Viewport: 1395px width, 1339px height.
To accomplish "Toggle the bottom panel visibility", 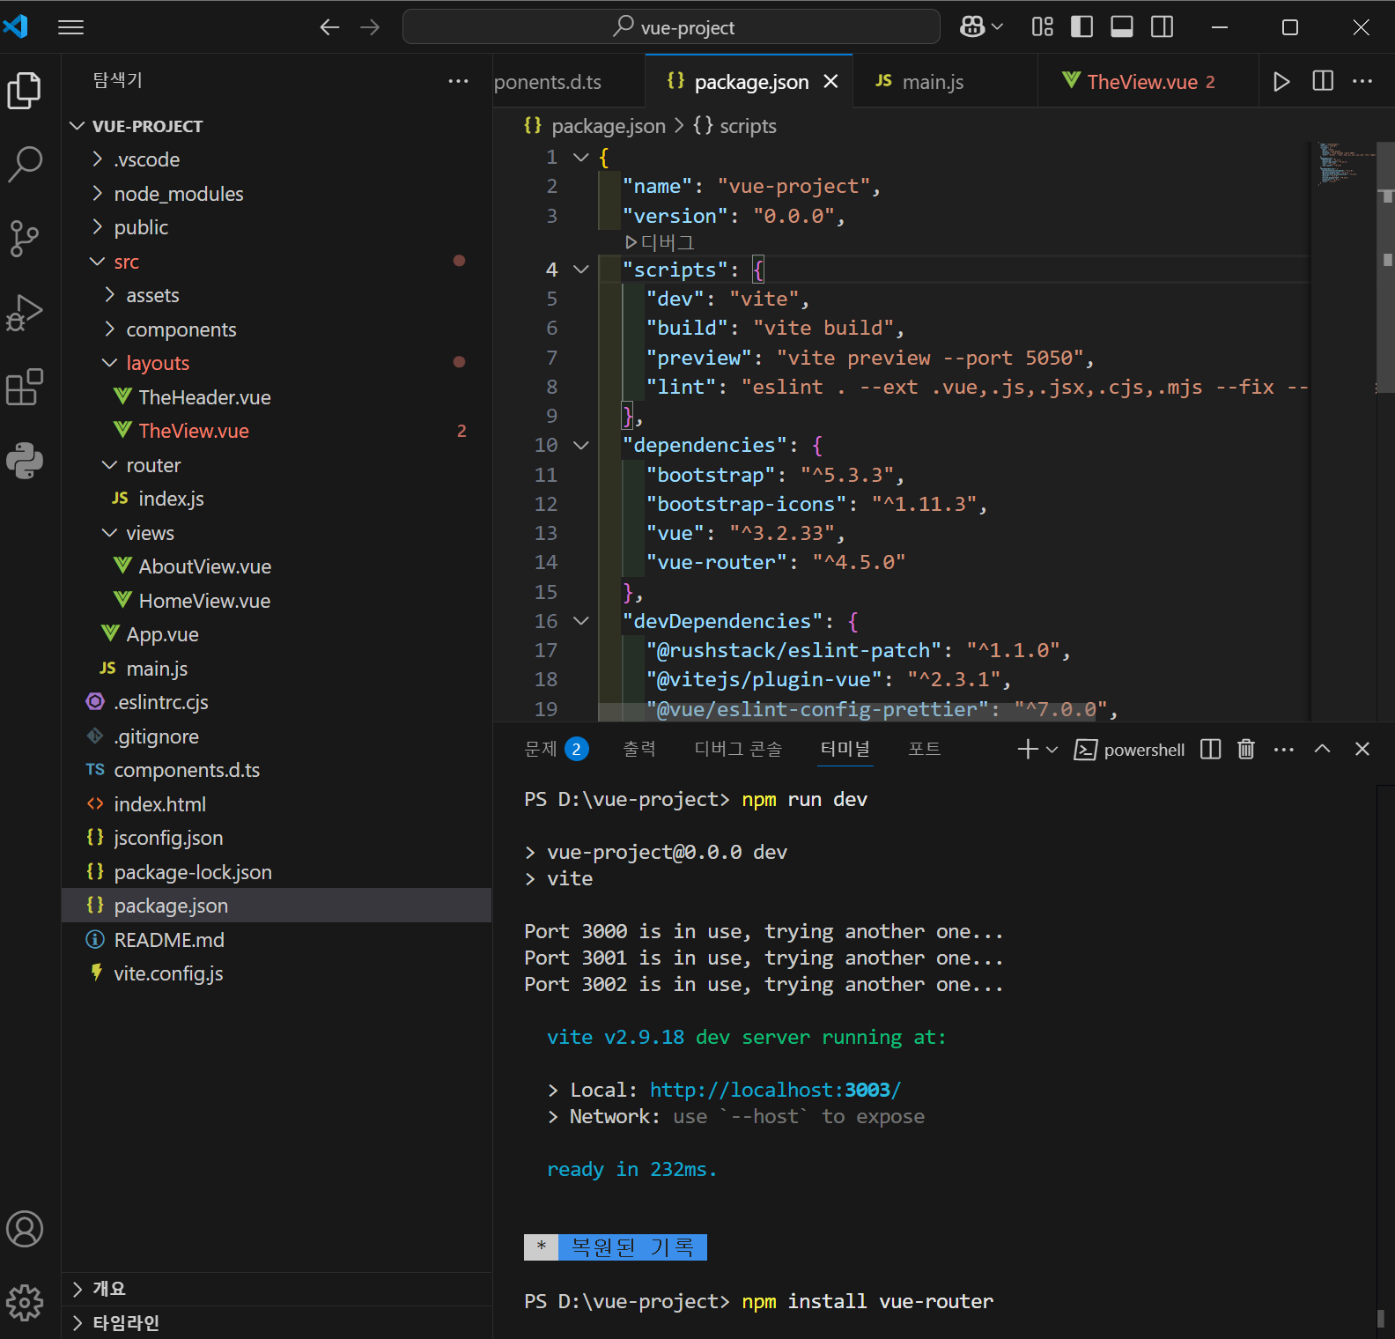I will [1122, 27].
